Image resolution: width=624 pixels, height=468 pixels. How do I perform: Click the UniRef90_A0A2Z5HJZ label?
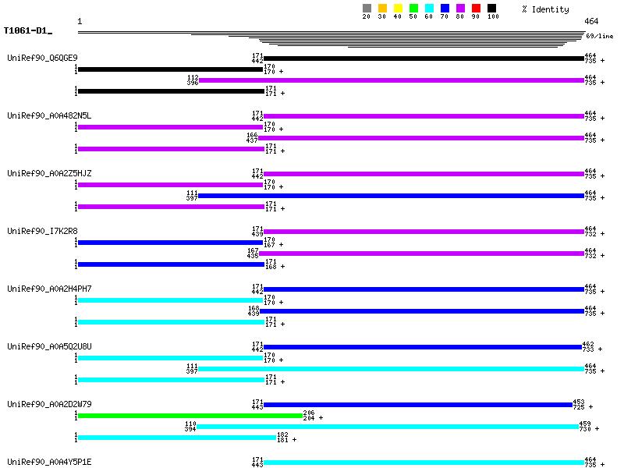(x=49, y=173)
